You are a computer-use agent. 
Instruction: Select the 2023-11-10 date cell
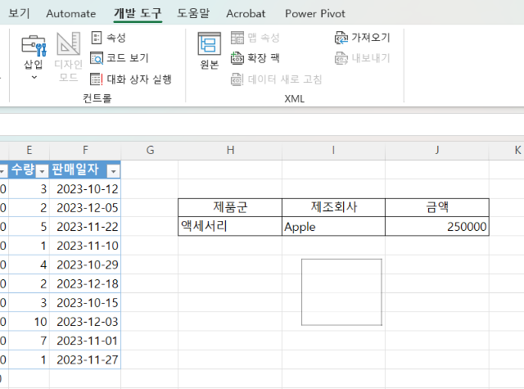pyautogui.click(x=85, y=246)
